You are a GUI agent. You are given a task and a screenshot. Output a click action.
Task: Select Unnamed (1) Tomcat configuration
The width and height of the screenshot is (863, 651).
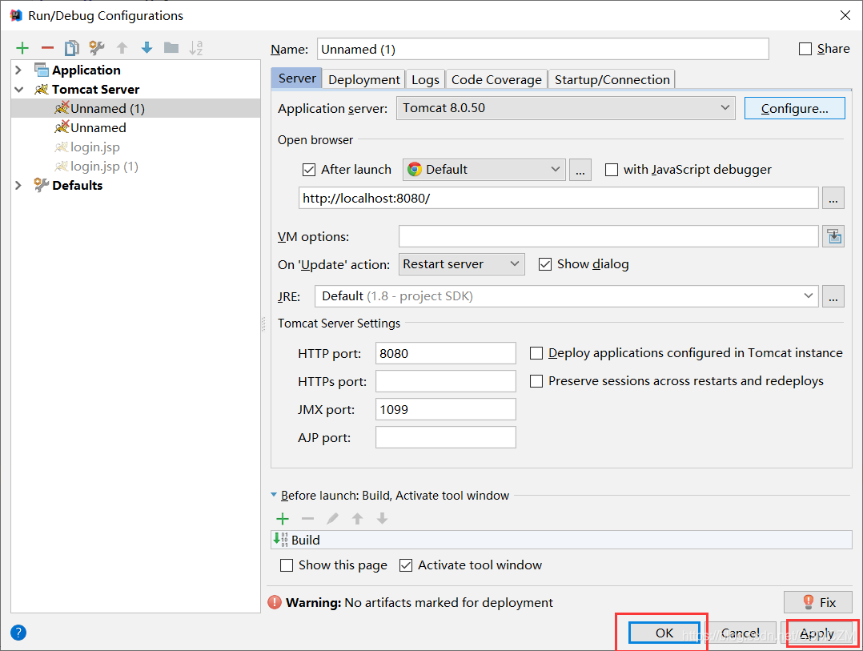135,108
